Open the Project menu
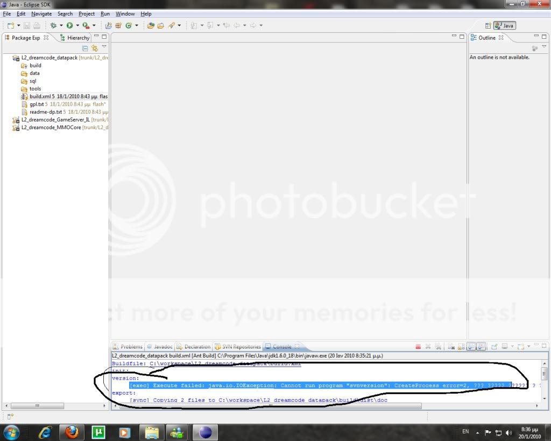Viewport: 551px width, 441px height. pyautogui.click(x=86, y=13)
